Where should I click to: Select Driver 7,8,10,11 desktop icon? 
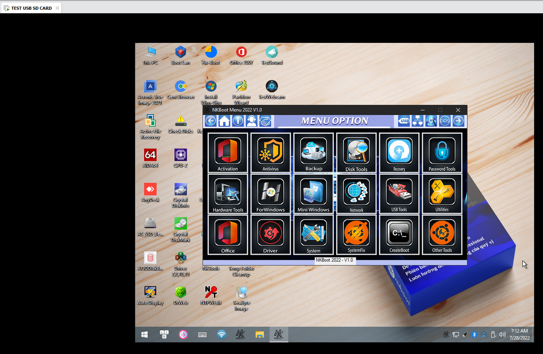(x=180, y=264)
